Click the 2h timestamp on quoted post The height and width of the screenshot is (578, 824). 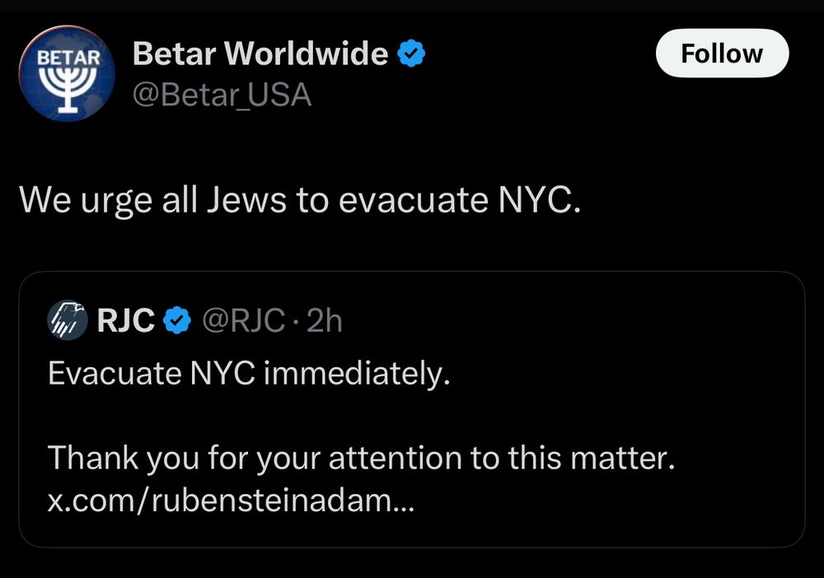[x=323, y=321]
